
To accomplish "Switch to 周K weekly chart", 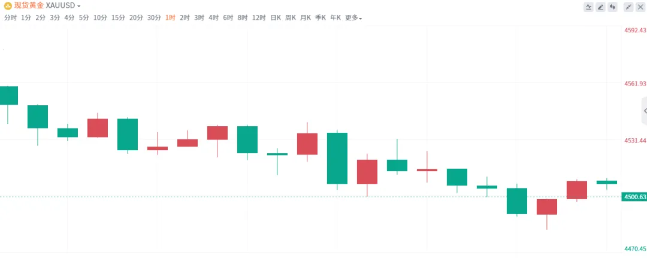I will point(291,18).
